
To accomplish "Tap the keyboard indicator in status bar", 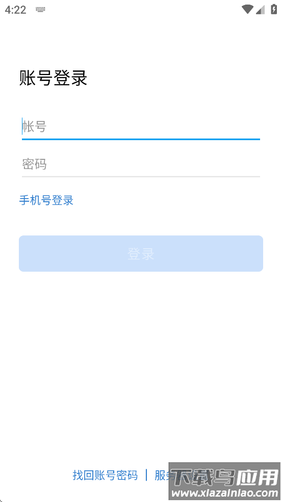I will 40,10.
